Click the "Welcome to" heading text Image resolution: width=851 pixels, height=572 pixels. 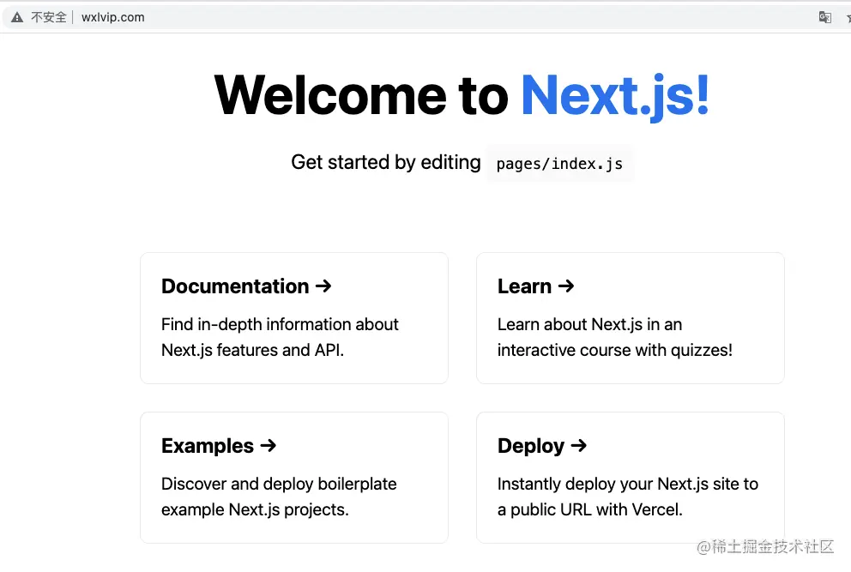tap(361, 95)
